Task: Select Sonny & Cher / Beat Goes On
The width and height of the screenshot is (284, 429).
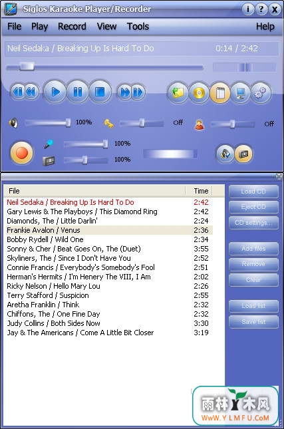Action: point(108,249)
